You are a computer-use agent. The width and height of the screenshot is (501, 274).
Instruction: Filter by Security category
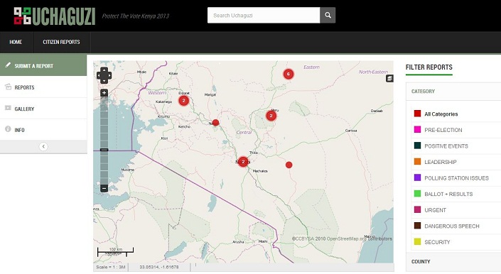(x=437, y=242)
